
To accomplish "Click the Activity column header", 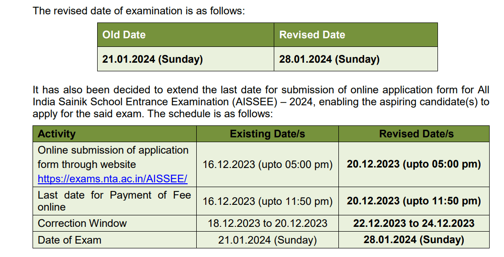I will coord(114,134).
